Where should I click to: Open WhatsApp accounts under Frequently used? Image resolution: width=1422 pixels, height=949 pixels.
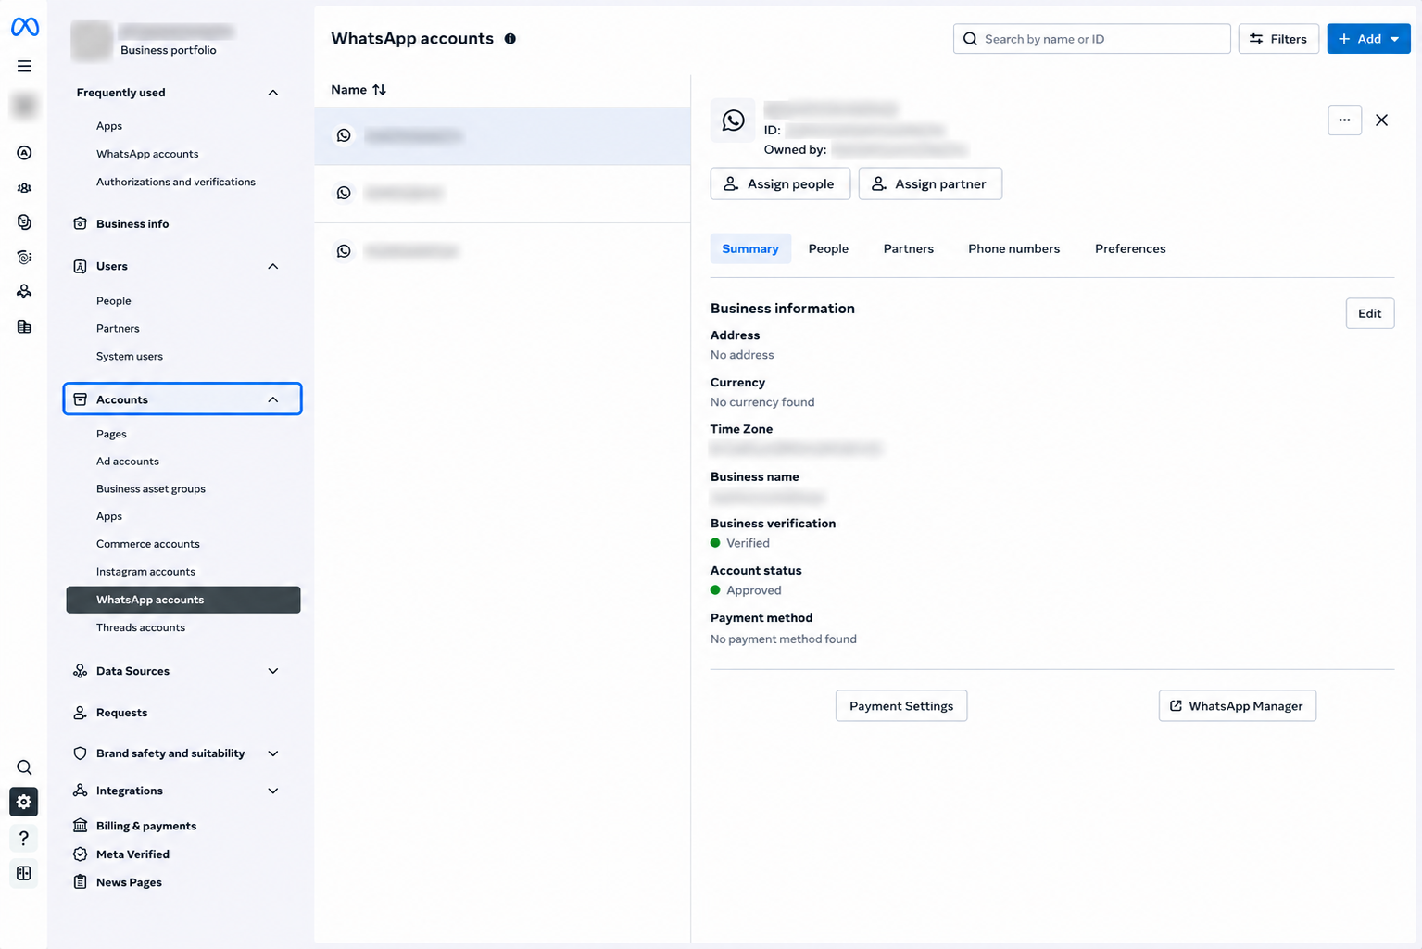pos(147,154)
